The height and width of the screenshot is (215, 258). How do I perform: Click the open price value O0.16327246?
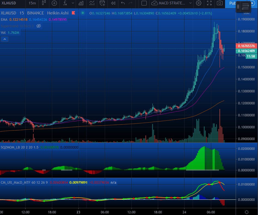pyautogui.click(x=100, y=13)
